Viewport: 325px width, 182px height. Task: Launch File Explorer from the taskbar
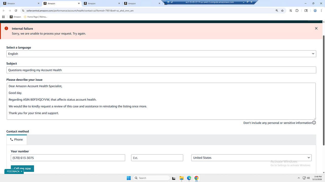182,178
